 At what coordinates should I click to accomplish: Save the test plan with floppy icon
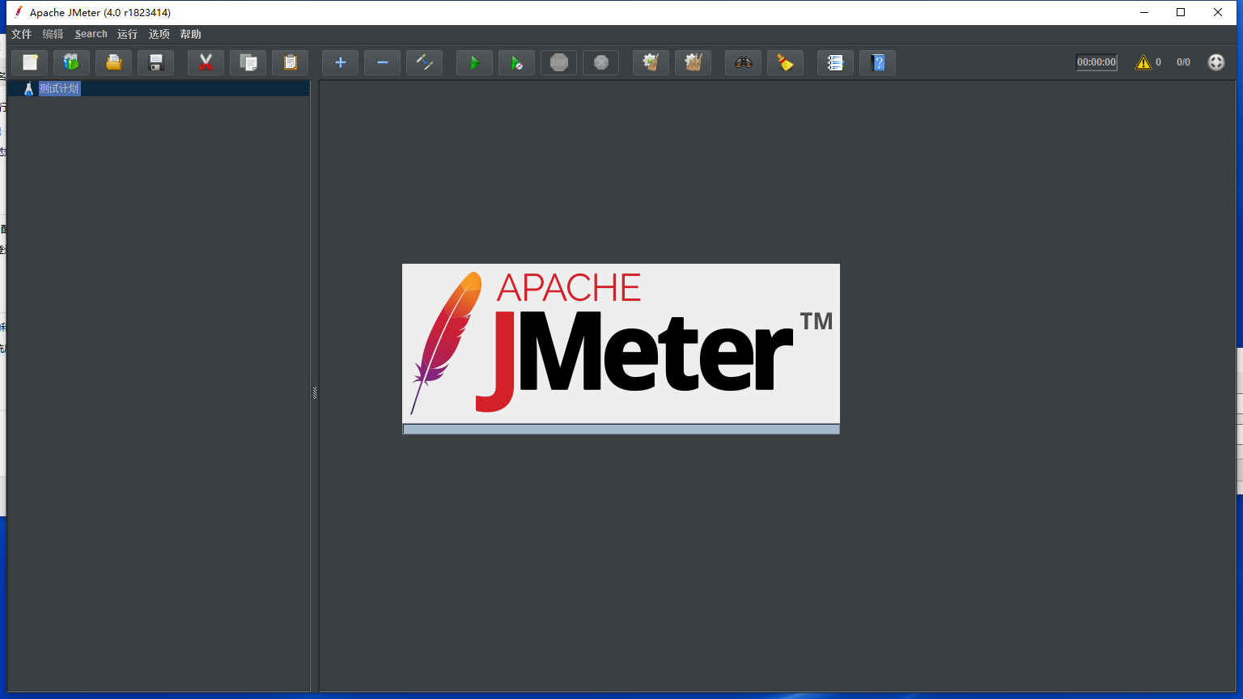pyautogui.click(x=156, y=62)
